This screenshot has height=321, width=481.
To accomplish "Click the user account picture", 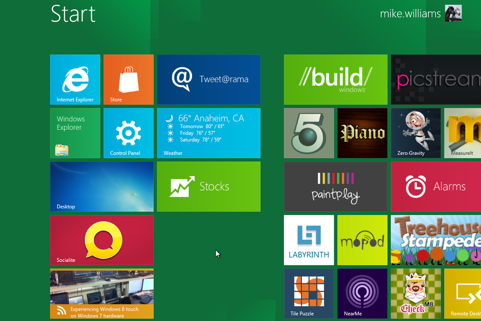I will pyautogui.click(x=453, y=13).
